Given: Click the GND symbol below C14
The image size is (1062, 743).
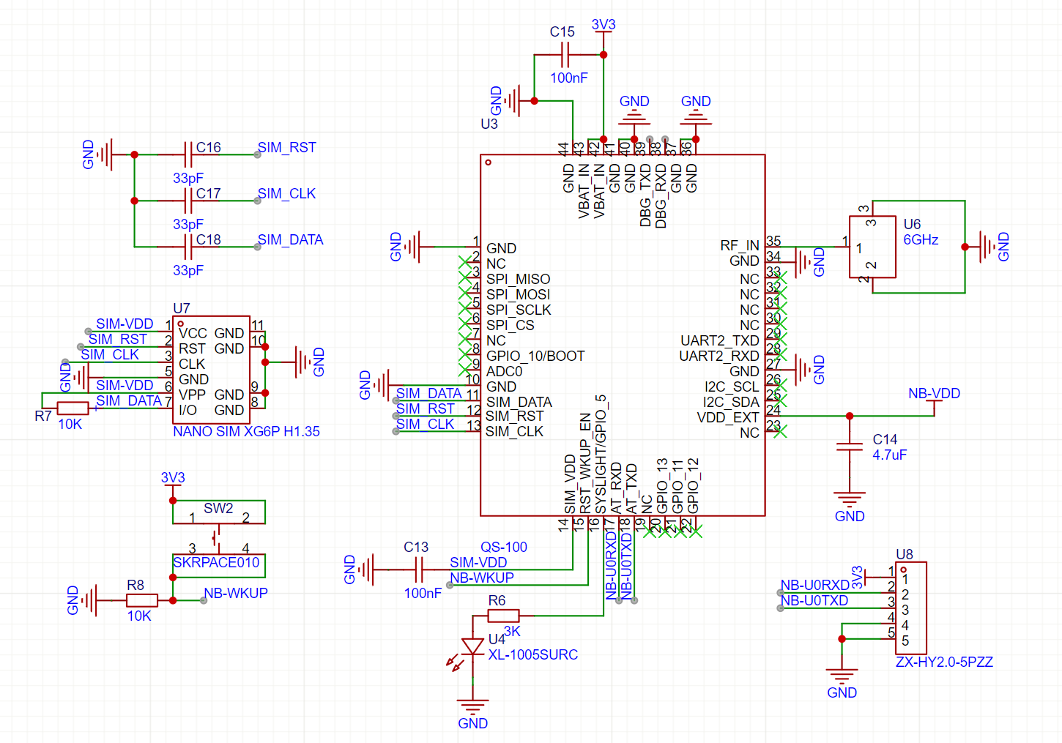Looking at the screenshot, I should 850,500.
